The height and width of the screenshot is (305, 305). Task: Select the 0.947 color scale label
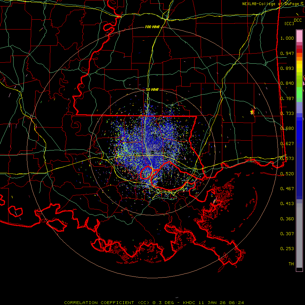[x=287, y=53]
